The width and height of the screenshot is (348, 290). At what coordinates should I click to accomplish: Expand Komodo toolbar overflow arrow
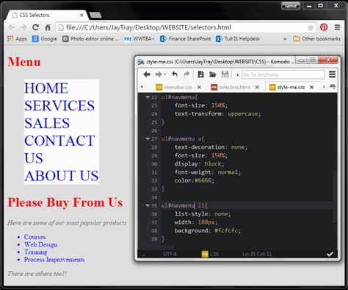point(237,75)
